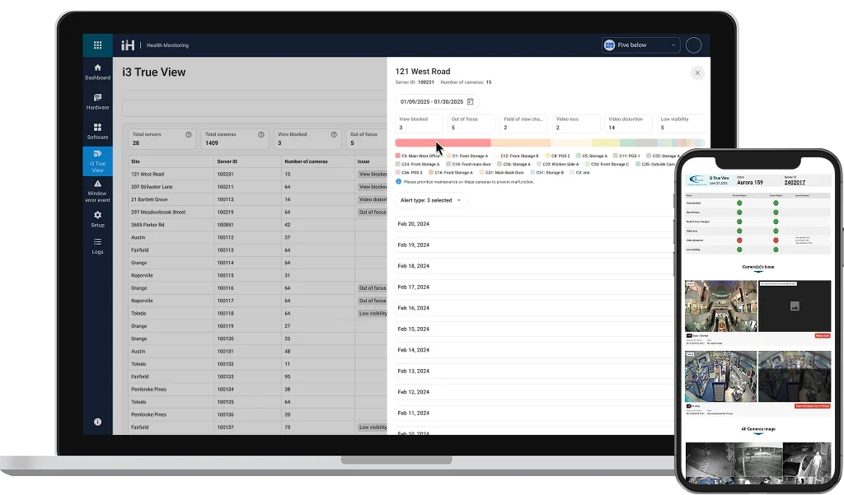This screenshot has width=844, height=495.
Task: Open the apps grid menu icon
Action: point(97,45)
